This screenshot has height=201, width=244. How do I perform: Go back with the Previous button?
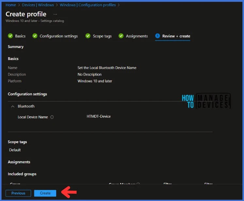tap(18, 193)
